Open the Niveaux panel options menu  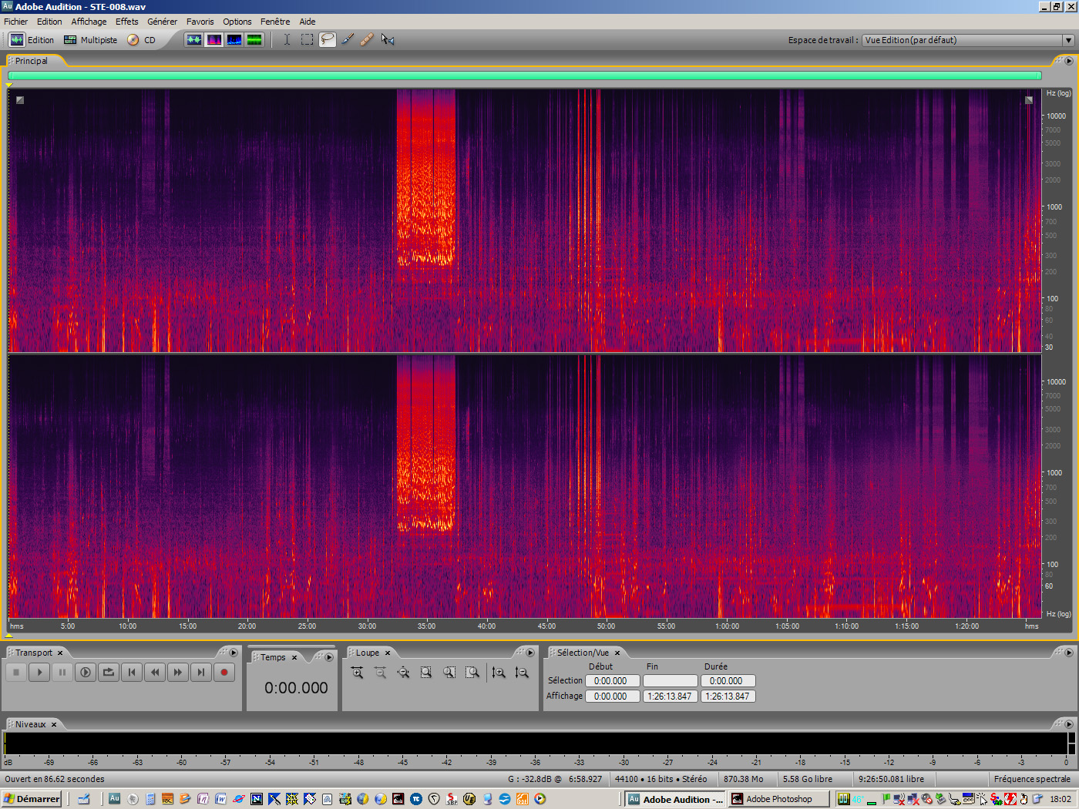click(x=1068, y=724)
